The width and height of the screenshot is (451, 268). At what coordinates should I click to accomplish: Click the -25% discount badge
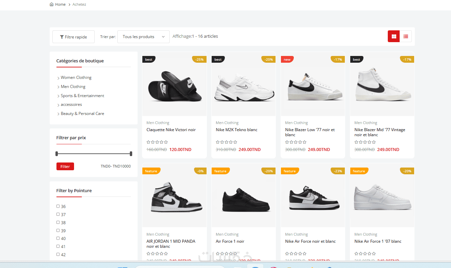click(199, 59)
